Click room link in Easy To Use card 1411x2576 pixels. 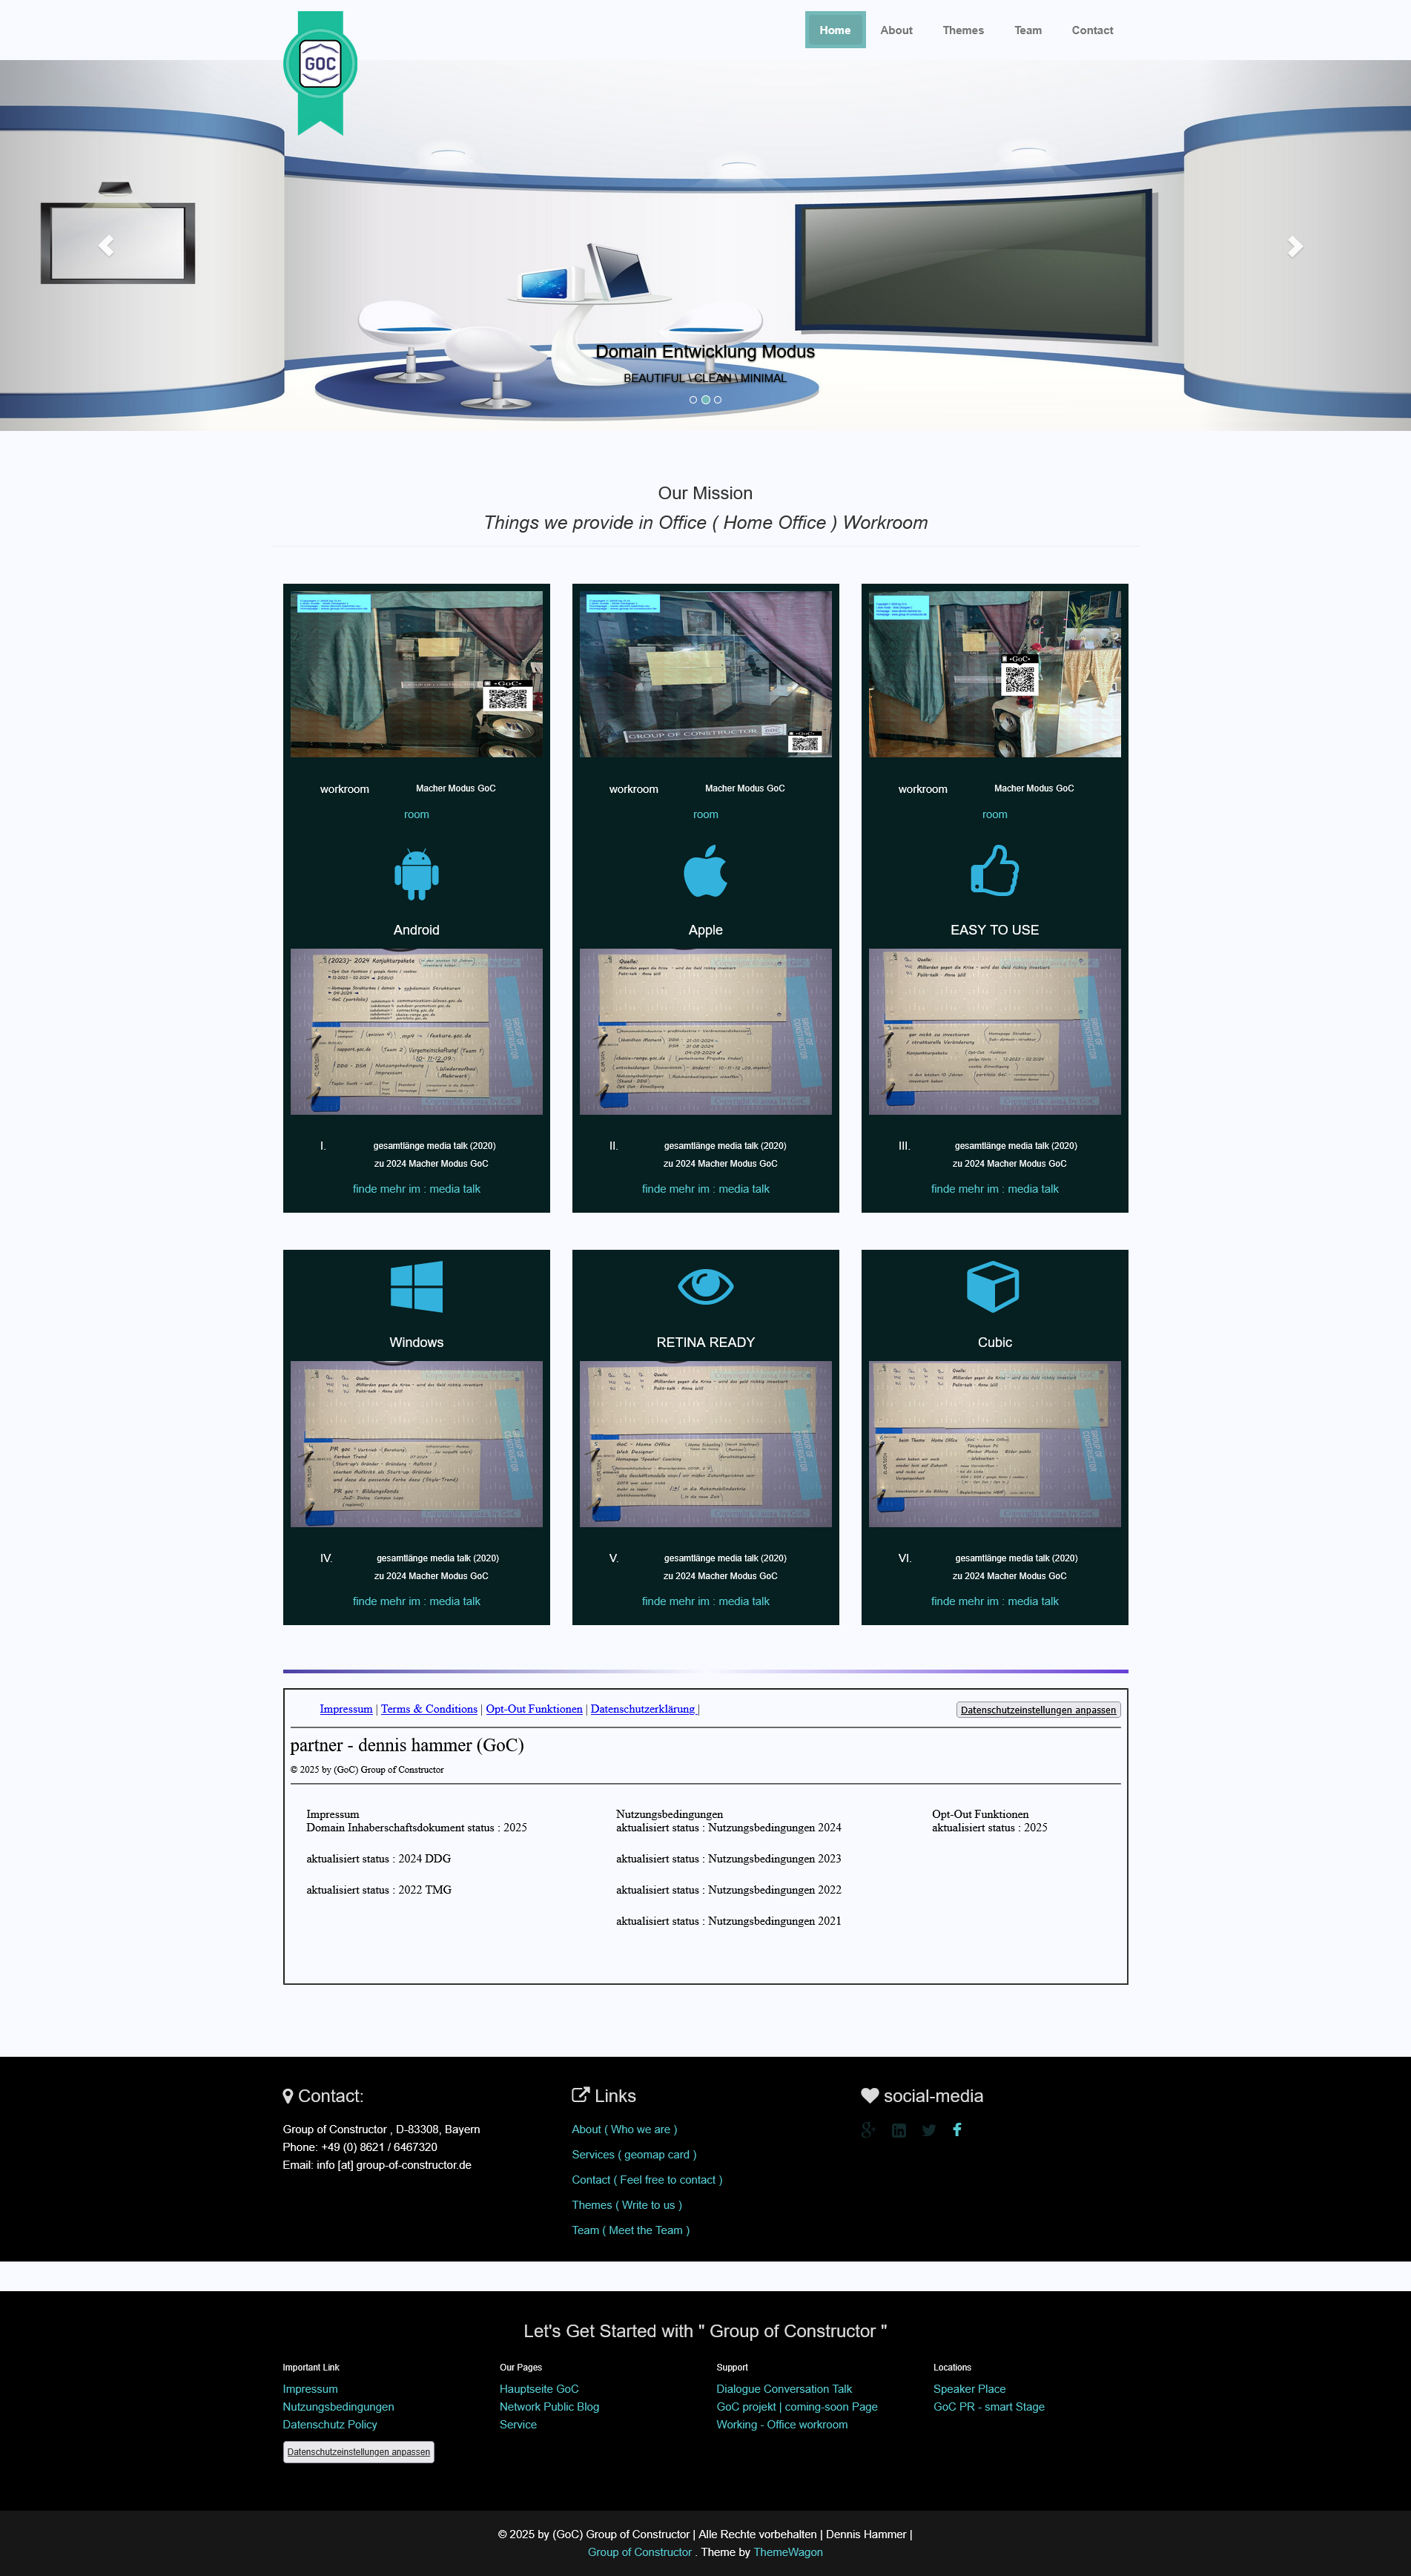pos(994,814)
